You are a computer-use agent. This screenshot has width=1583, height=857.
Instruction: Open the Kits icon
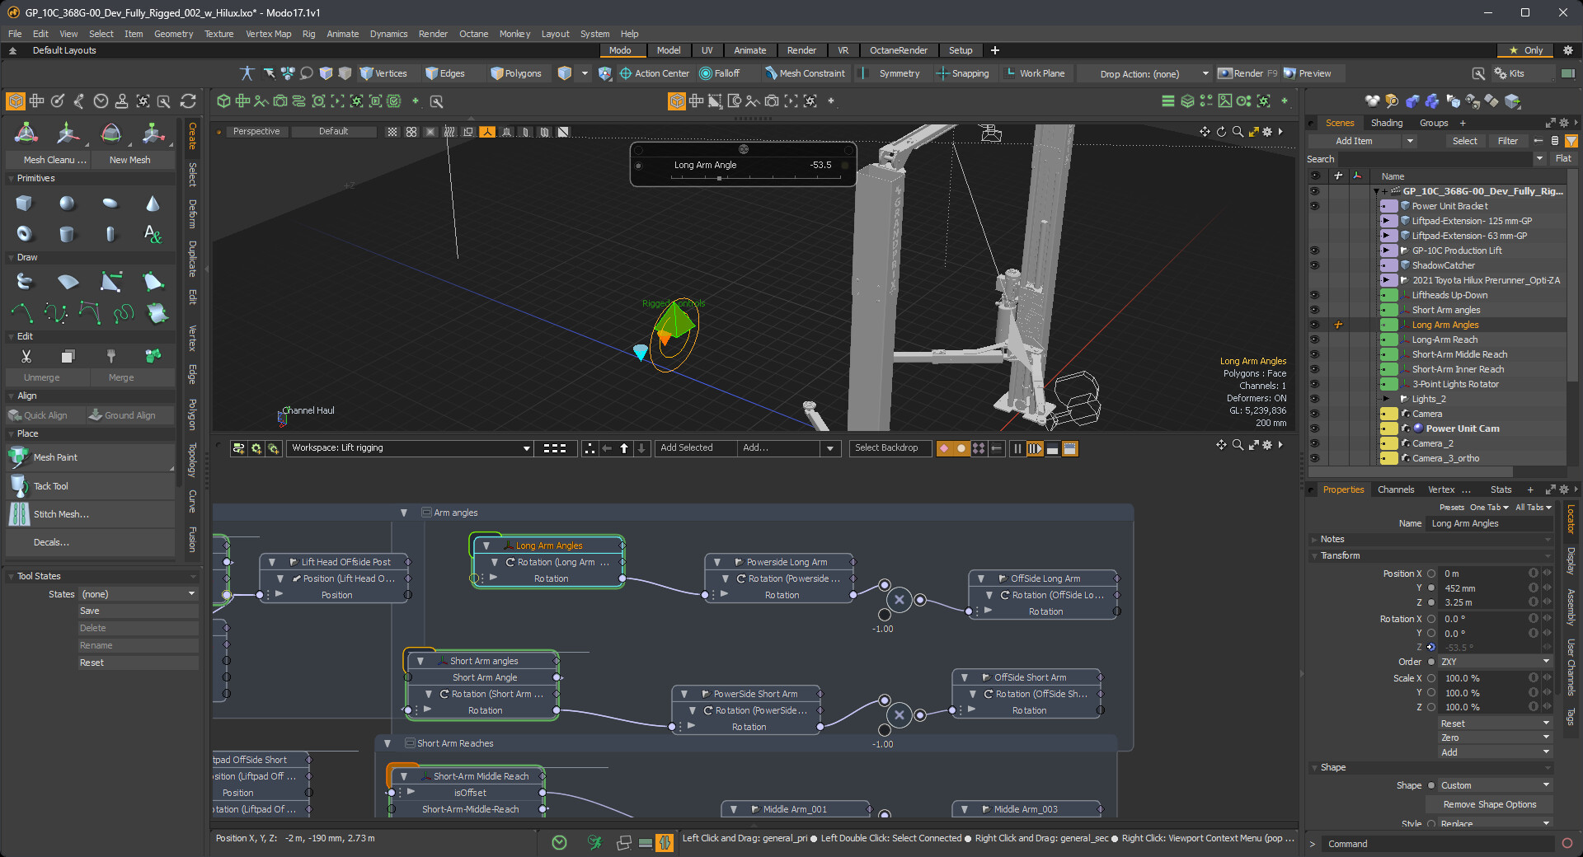click(1501, 73)
